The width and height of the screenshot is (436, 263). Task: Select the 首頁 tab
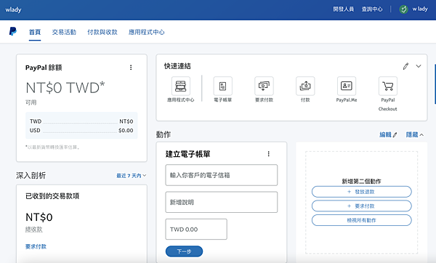(35, 32)
